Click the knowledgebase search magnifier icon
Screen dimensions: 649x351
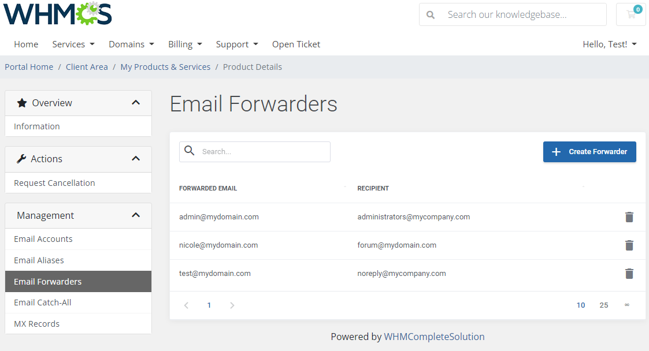point(431,15)
